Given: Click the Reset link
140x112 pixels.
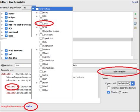Looking at the screenshot, I should (135, 2).
